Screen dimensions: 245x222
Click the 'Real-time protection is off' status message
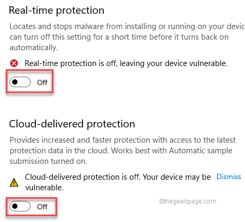126,63
